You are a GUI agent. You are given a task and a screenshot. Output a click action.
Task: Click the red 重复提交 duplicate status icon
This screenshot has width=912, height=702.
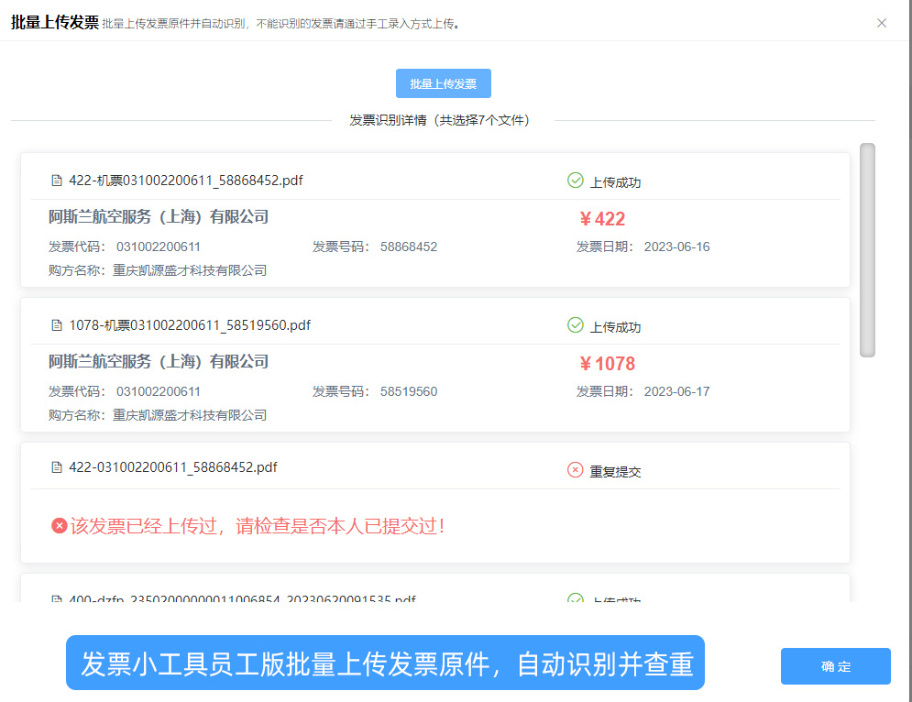pos(574,467)
